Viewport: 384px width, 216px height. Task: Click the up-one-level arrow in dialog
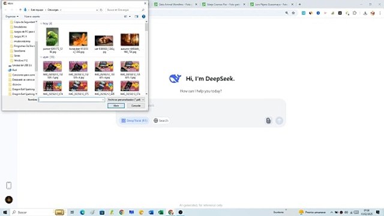(x=20, y=10)
